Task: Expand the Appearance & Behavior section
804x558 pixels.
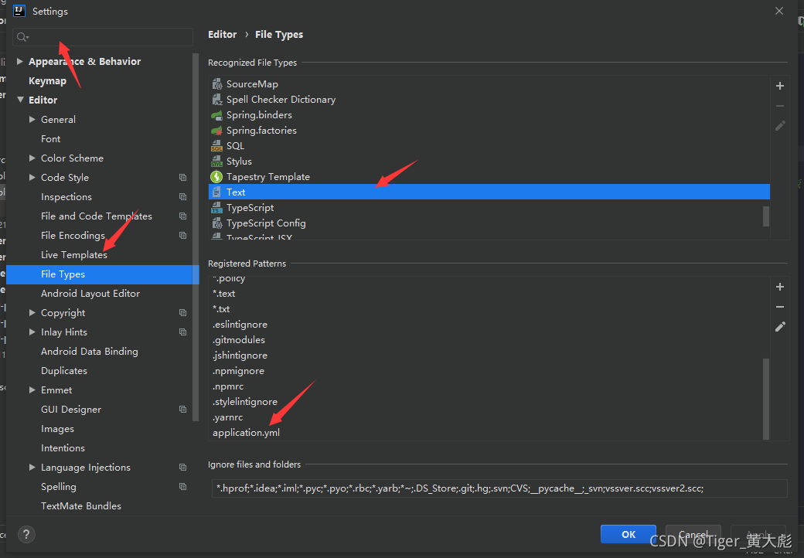Action: pos(20,62)
